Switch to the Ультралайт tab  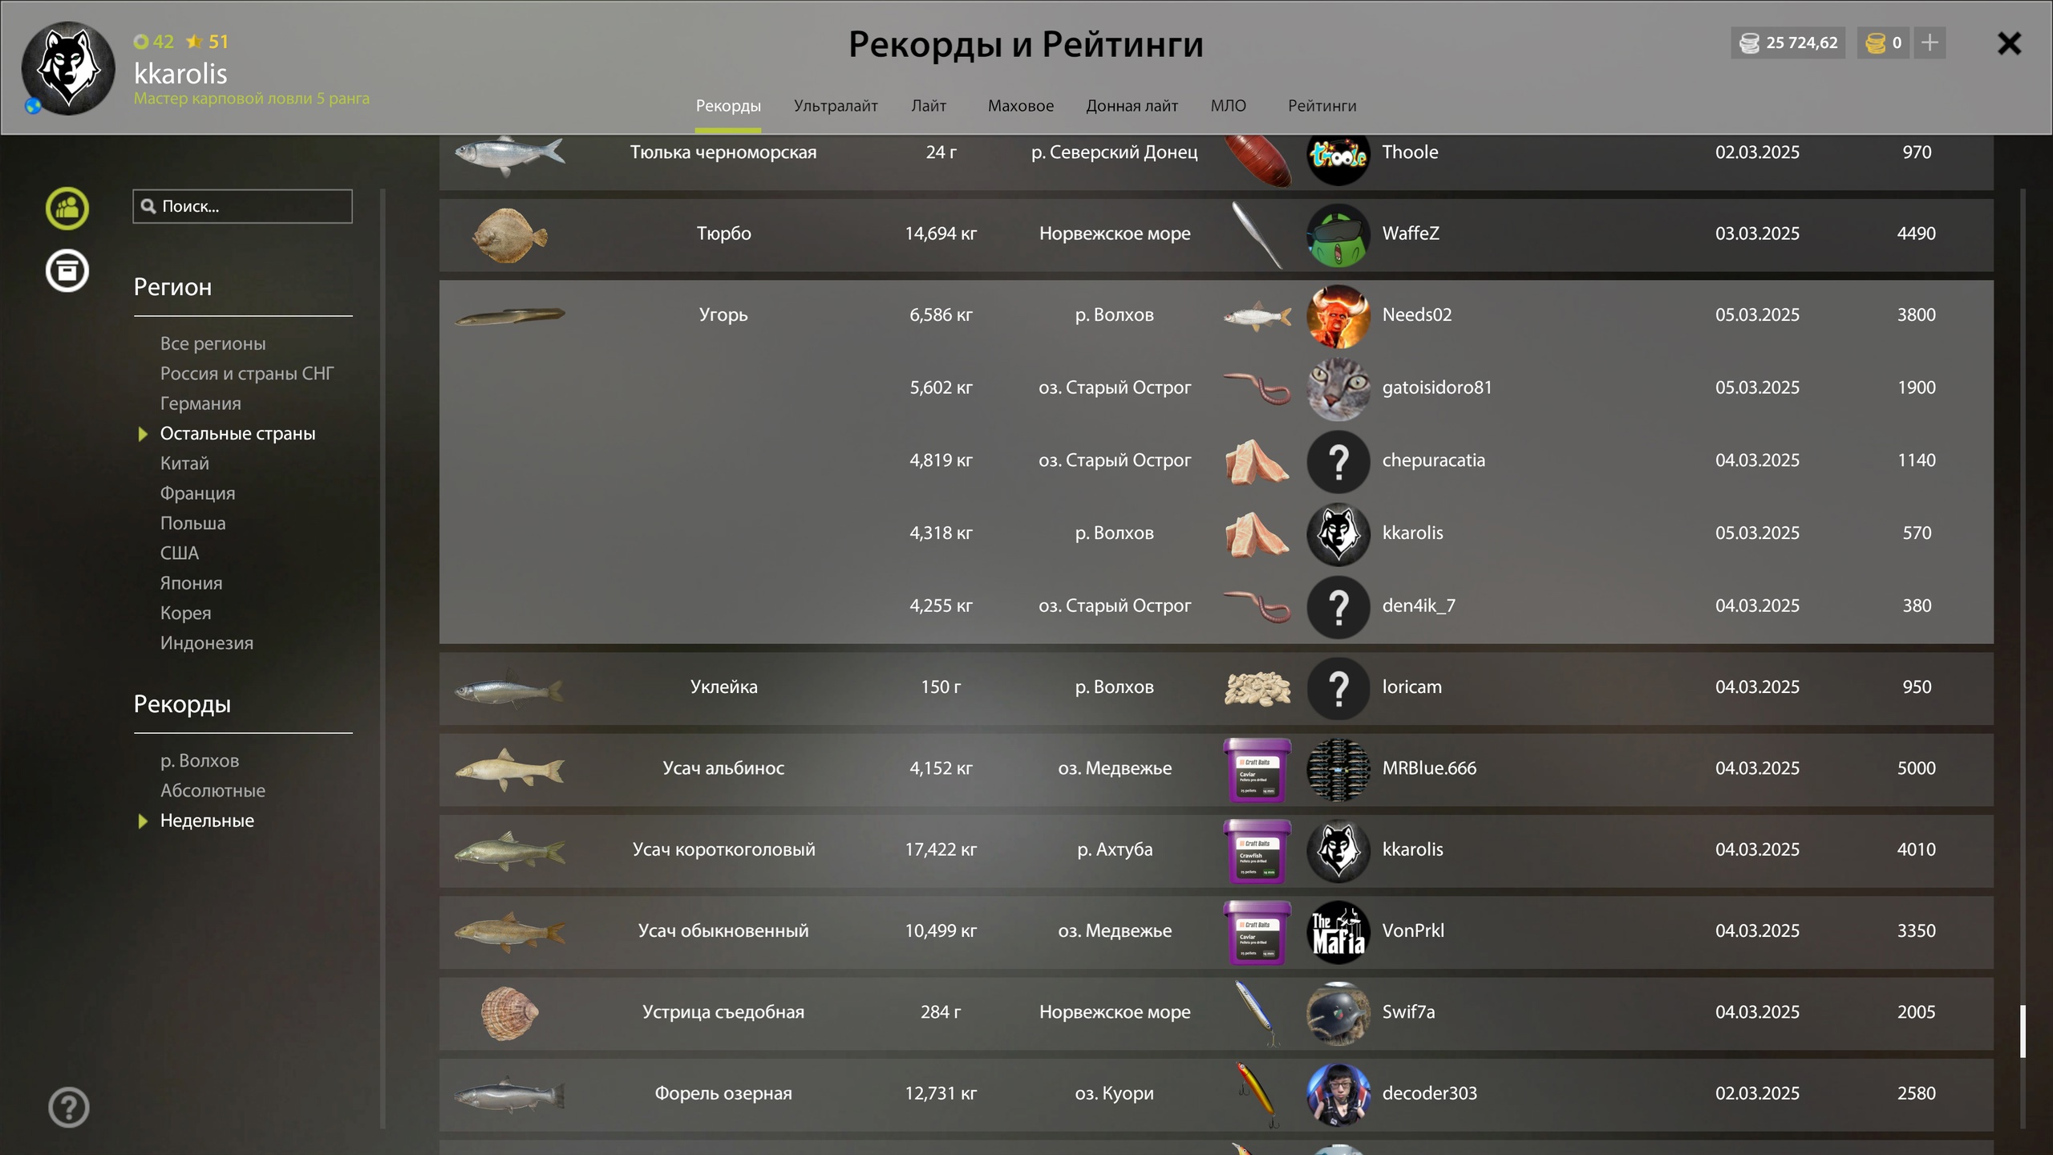[836, 106]
